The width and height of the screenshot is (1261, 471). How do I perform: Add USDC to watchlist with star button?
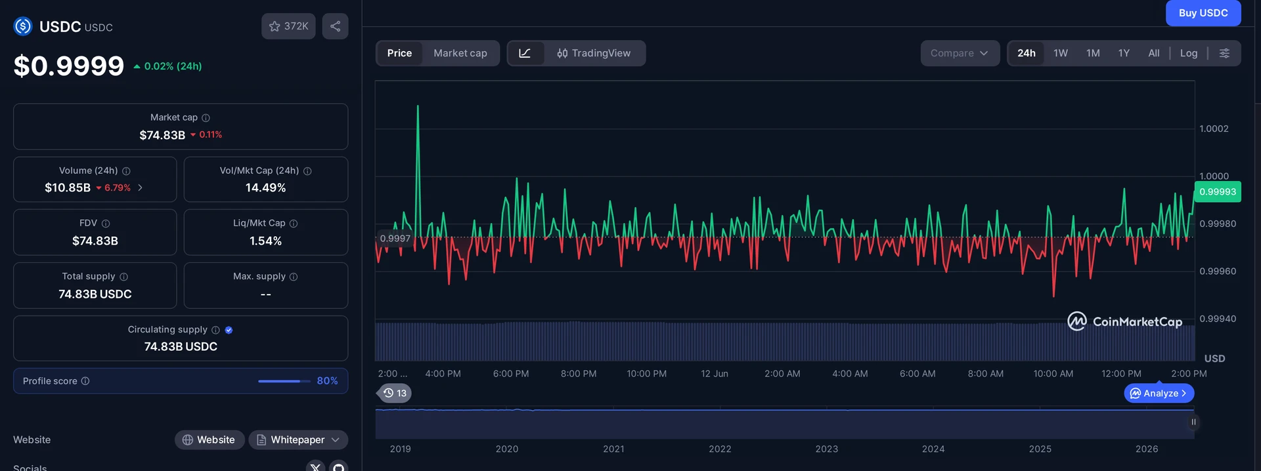(288, 26)
